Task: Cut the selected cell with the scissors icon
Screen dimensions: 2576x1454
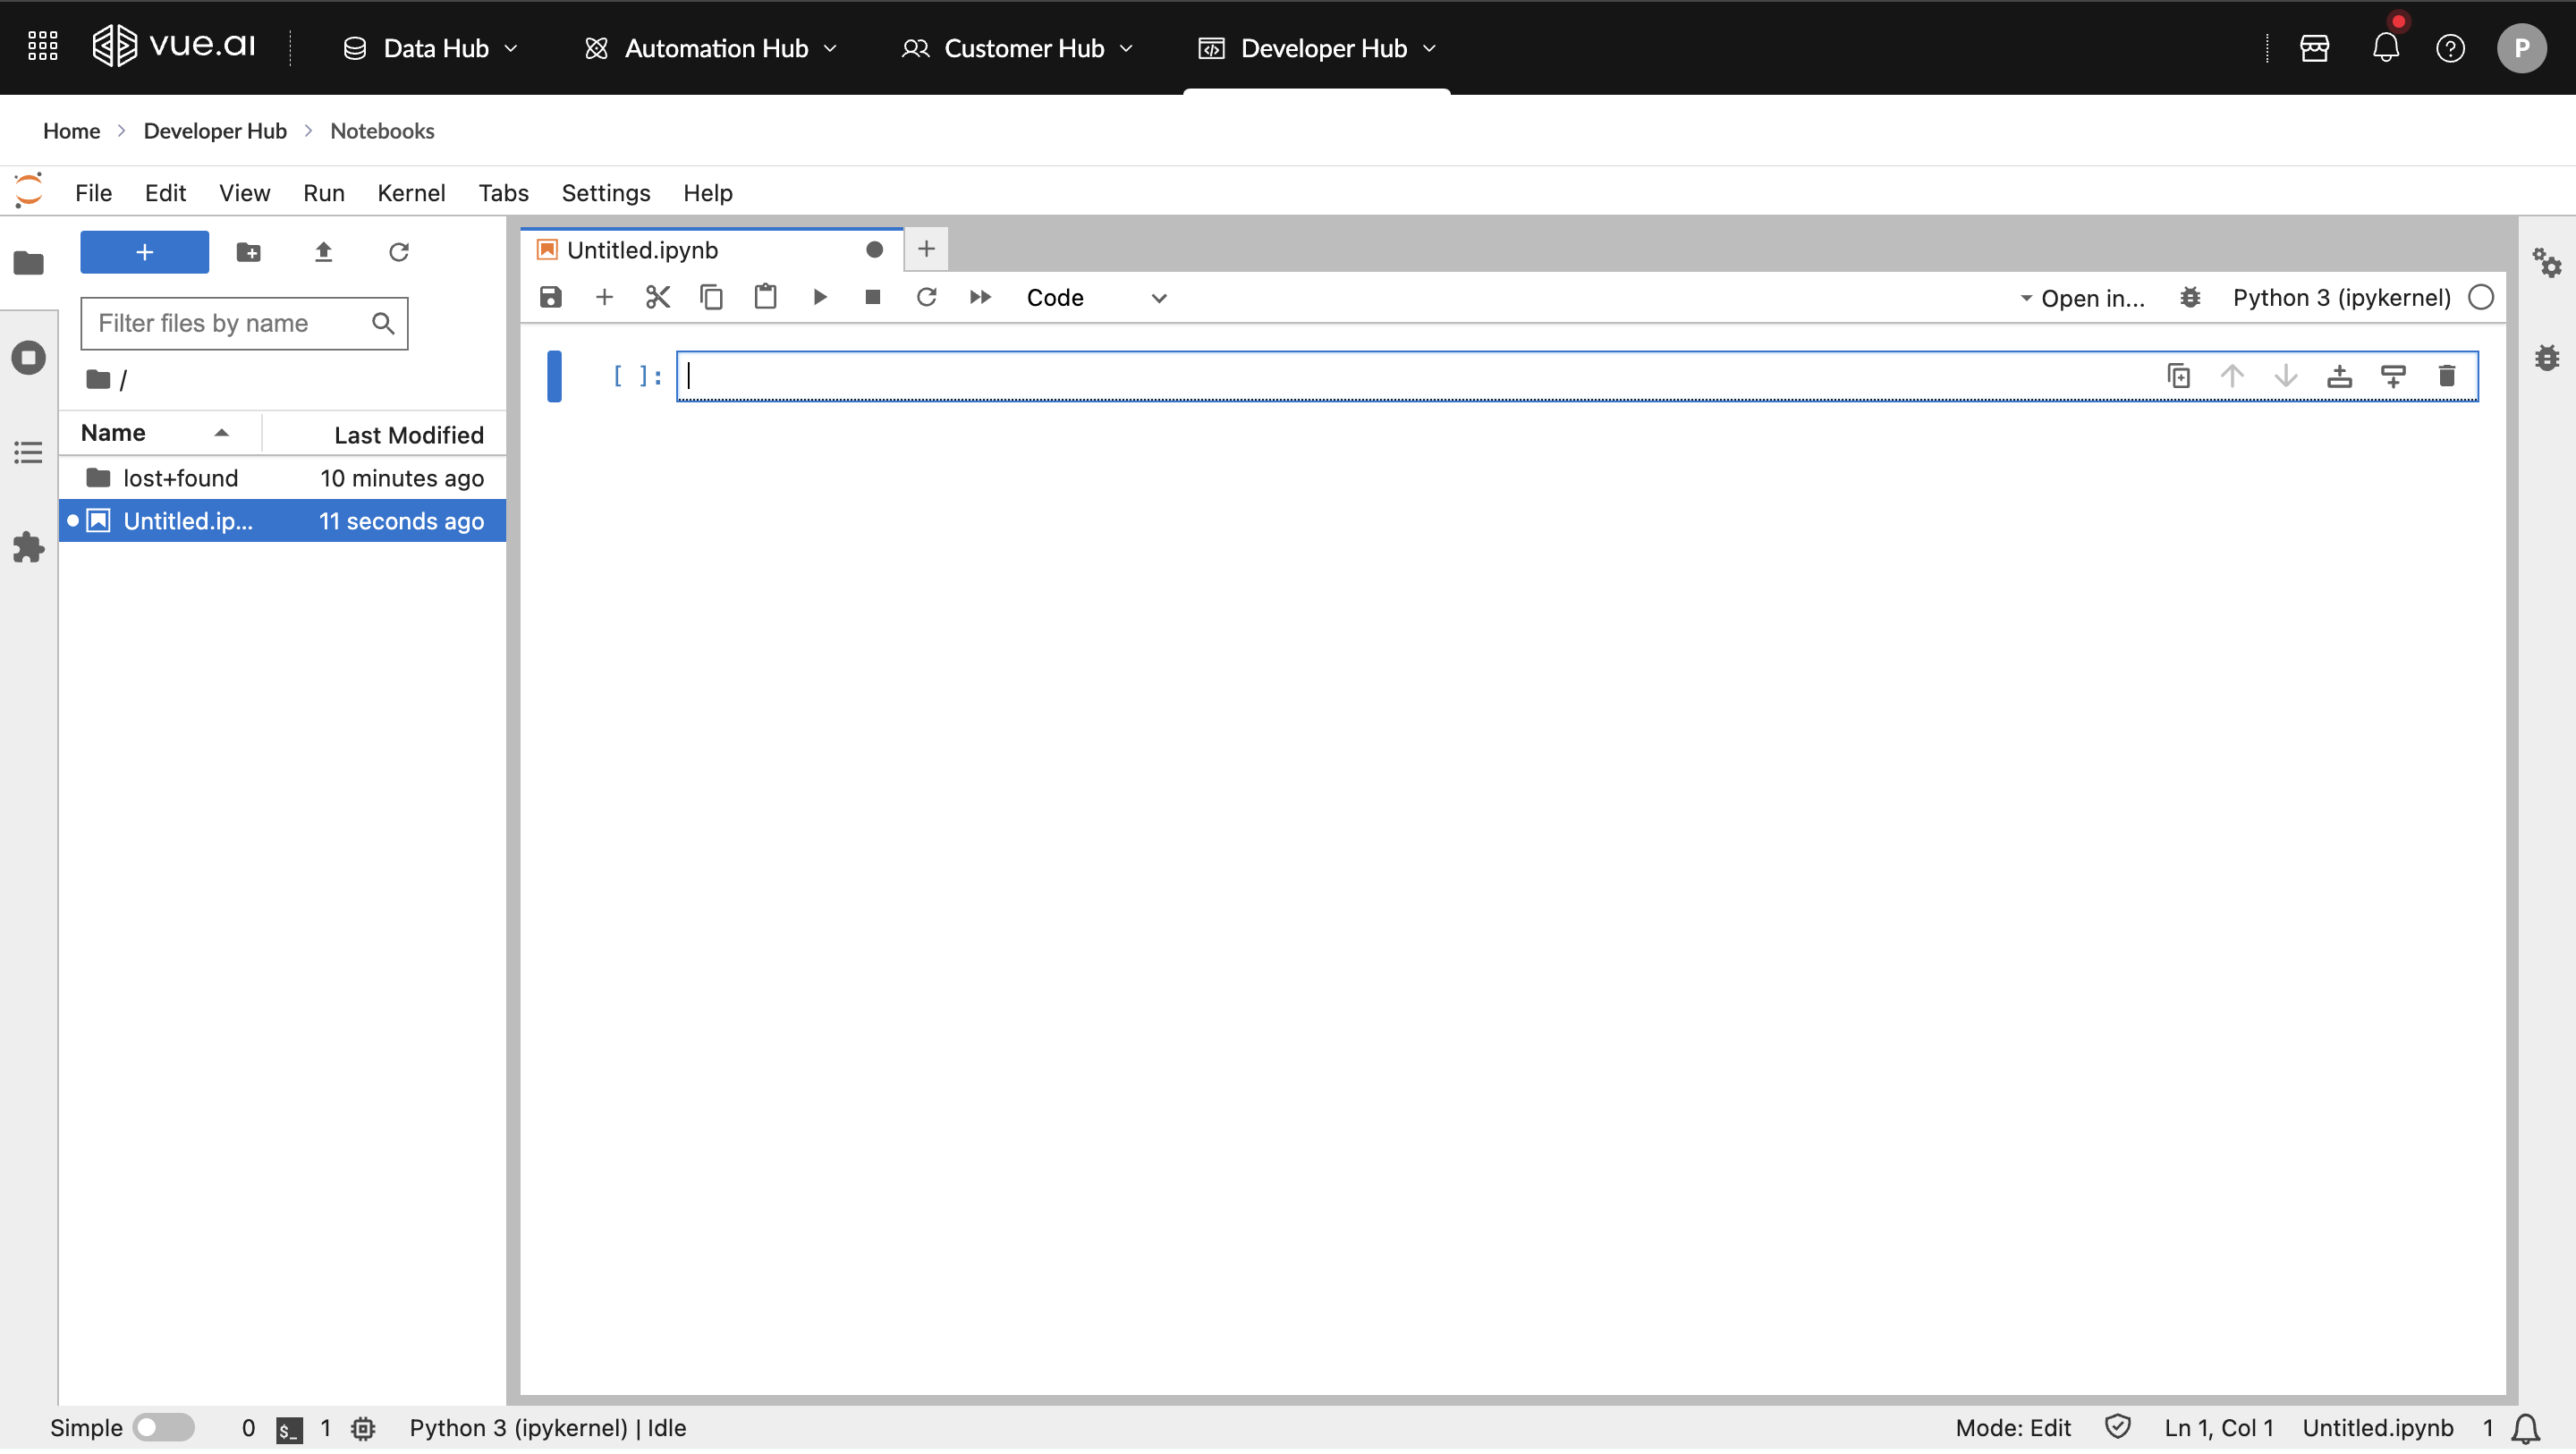Action: (657, 298)
